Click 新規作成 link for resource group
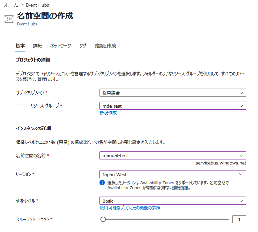This screenshot has height=232, width=258. click(108, 113)
